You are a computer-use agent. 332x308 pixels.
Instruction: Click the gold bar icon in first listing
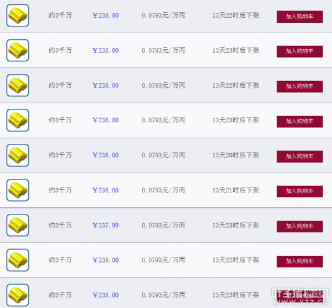(18, 15)
